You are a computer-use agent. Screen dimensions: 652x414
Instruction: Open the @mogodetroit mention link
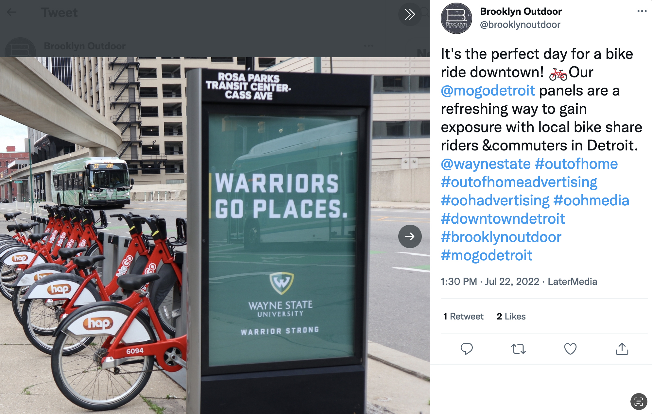[488, 91]
